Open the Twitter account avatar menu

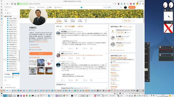coord(125,7)
